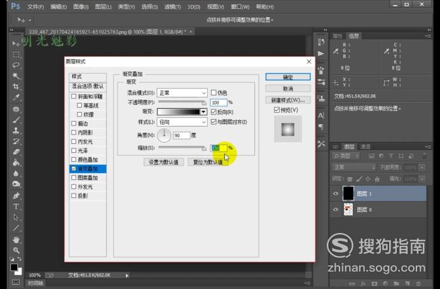
Task: Switch to the 通道 channels tab
Action: 366,146
